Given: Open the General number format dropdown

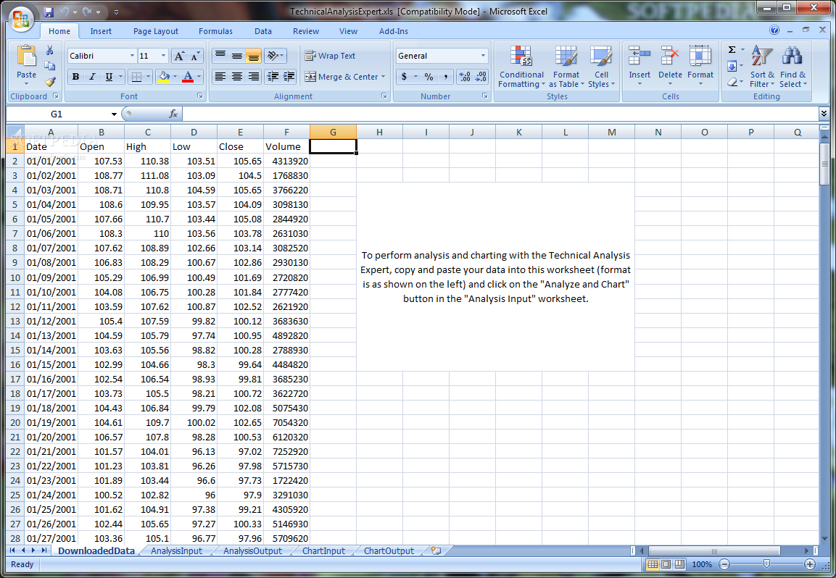Looking at the screenshot, I should [x=483, y=55].
